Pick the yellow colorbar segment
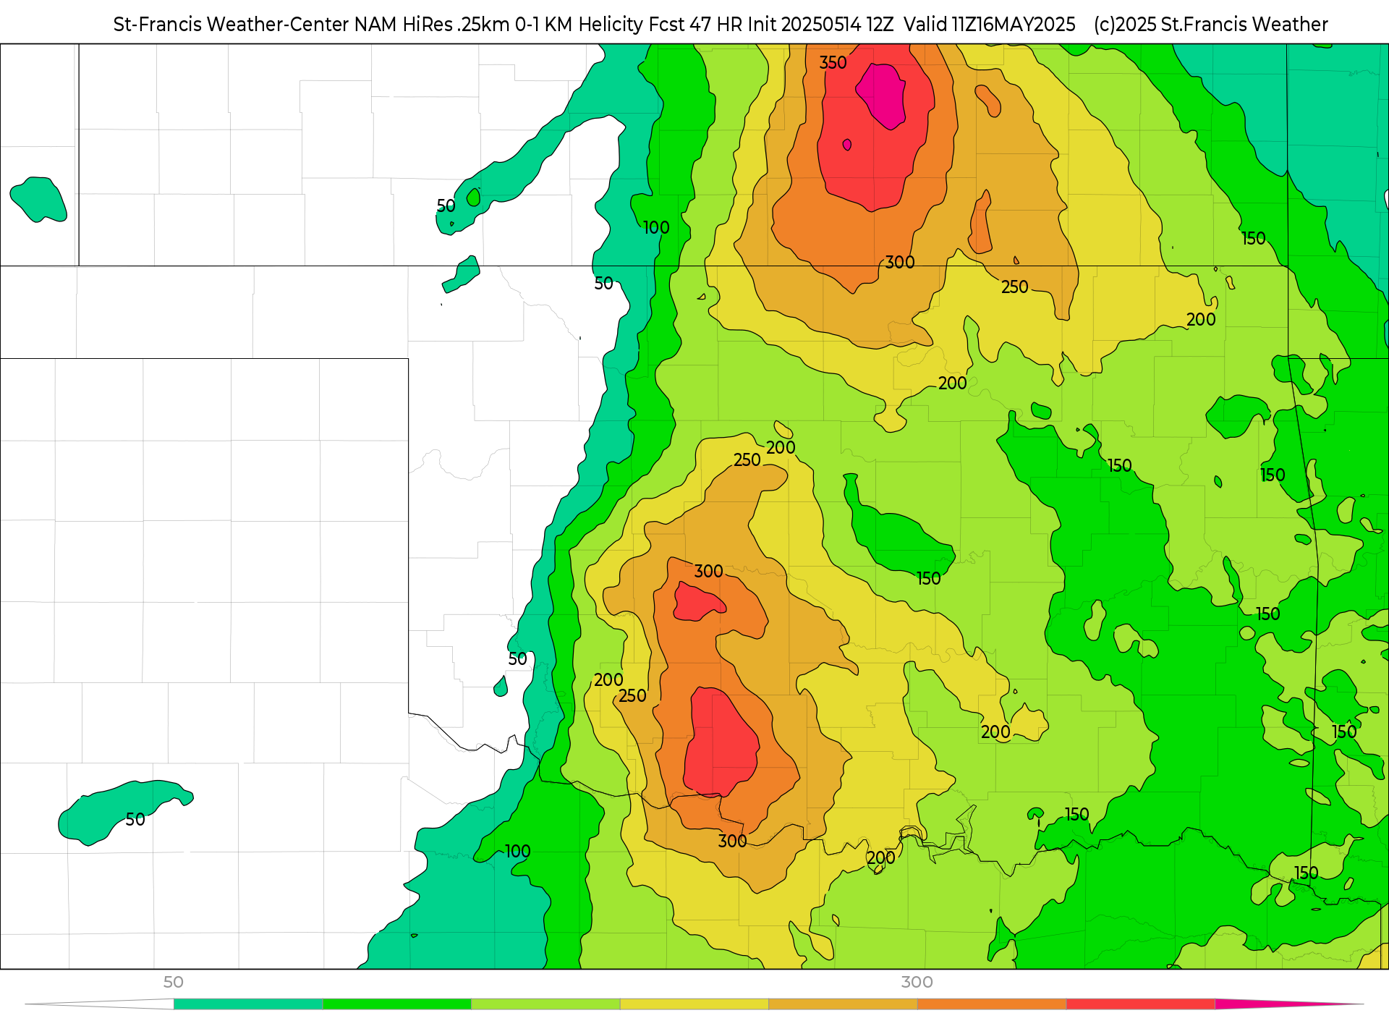Screen dimensions: 1389x1013 (x=694, y=1004)
